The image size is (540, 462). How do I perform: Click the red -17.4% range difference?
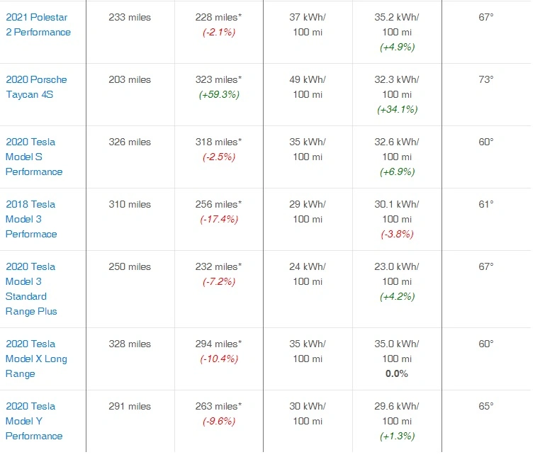[219, 219]
